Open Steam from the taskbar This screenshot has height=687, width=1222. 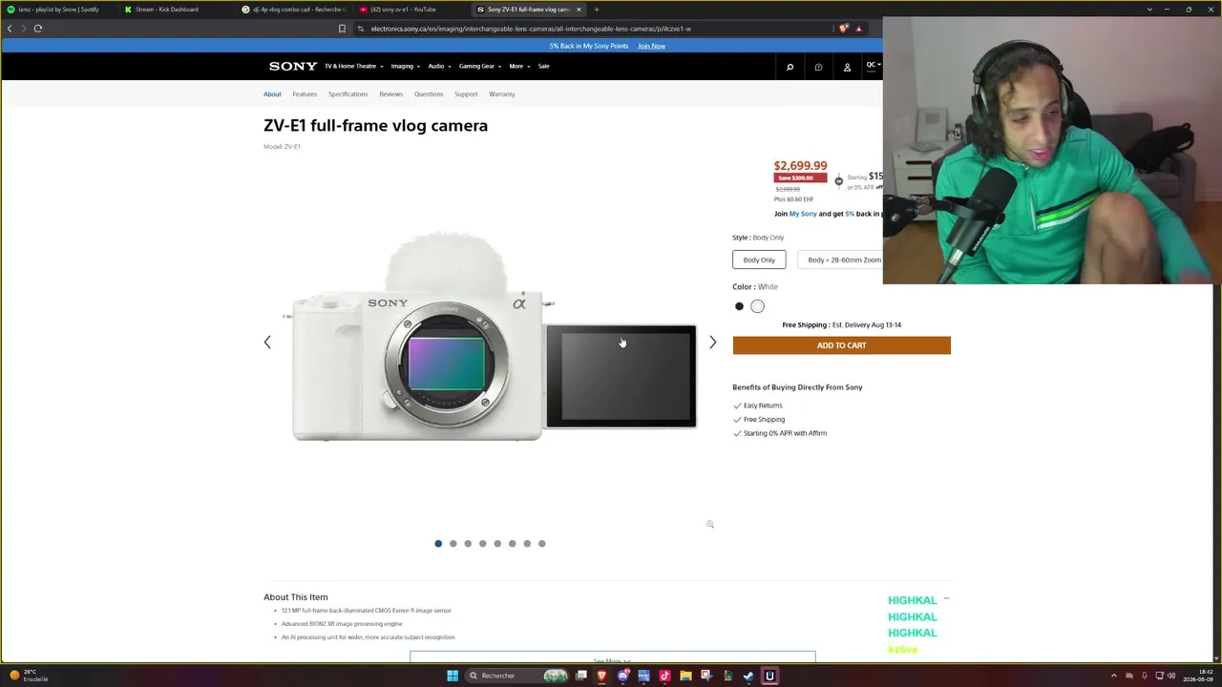click(x=748, y=676)
